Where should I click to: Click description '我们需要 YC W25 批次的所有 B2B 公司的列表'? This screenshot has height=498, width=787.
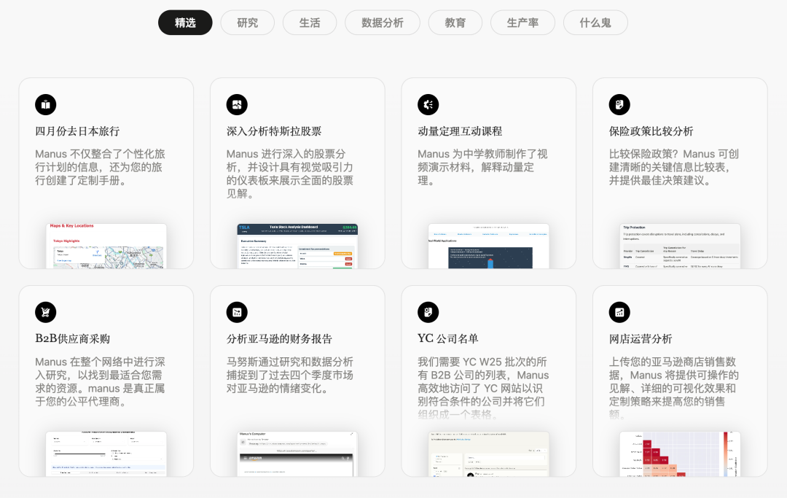(483, 388)
